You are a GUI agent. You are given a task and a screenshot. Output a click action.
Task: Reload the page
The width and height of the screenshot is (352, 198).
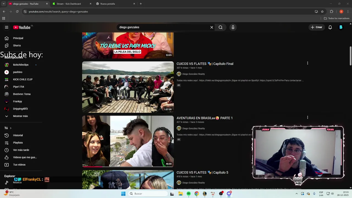pos(17,12)
